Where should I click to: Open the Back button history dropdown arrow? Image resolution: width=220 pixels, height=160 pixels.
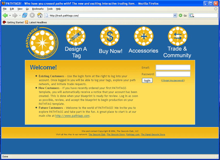click(x=10, y=15)
